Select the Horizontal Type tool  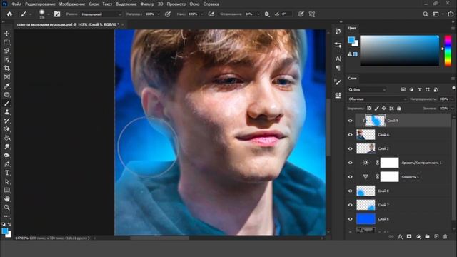pyautogui.click(x=6, y=173)
